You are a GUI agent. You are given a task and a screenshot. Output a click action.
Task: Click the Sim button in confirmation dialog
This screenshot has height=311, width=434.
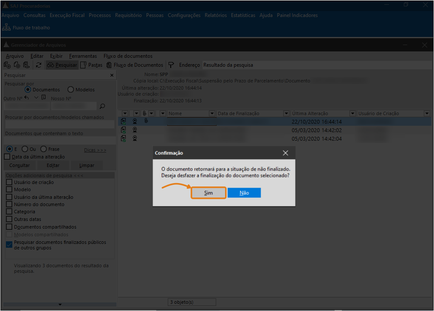coord(208,193)
